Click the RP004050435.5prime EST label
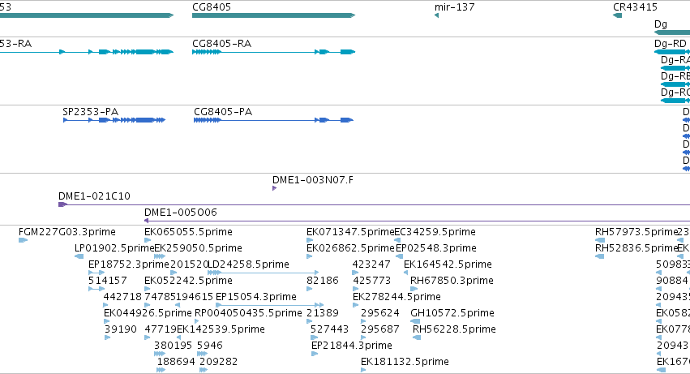Screen dimensions: 690x374 point(249,313)
